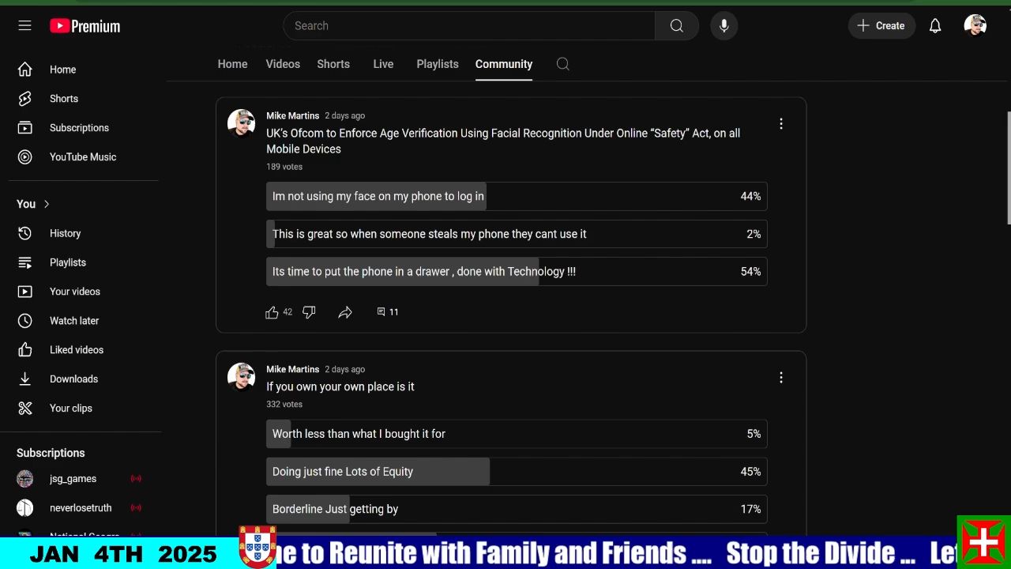Screen dimensions: 1011x569
Task: Open options menu for Ofcom post
Action: [x=781, y=123]
